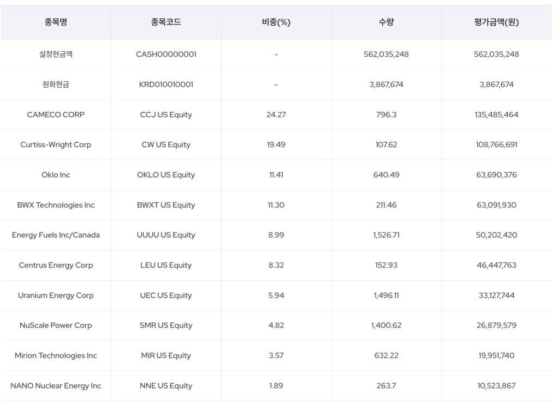Image resolution: width=559 pixels, height=406 pixels.
Task: Click the KRD010010001 code cell
Action: [166, 84]
